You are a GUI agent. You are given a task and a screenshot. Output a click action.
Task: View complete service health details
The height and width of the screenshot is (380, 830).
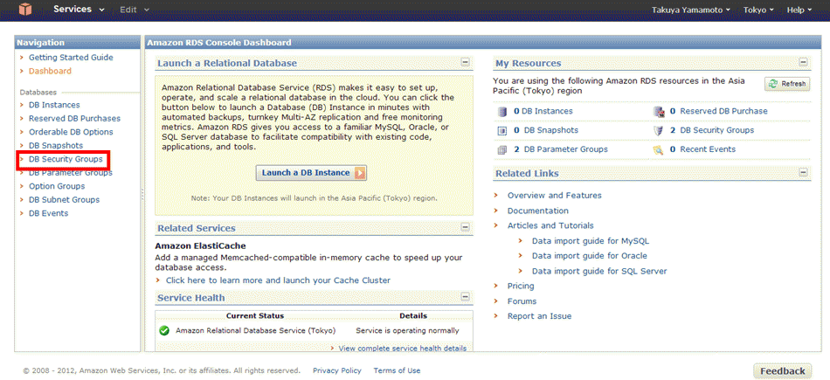[x=402, y=349]
